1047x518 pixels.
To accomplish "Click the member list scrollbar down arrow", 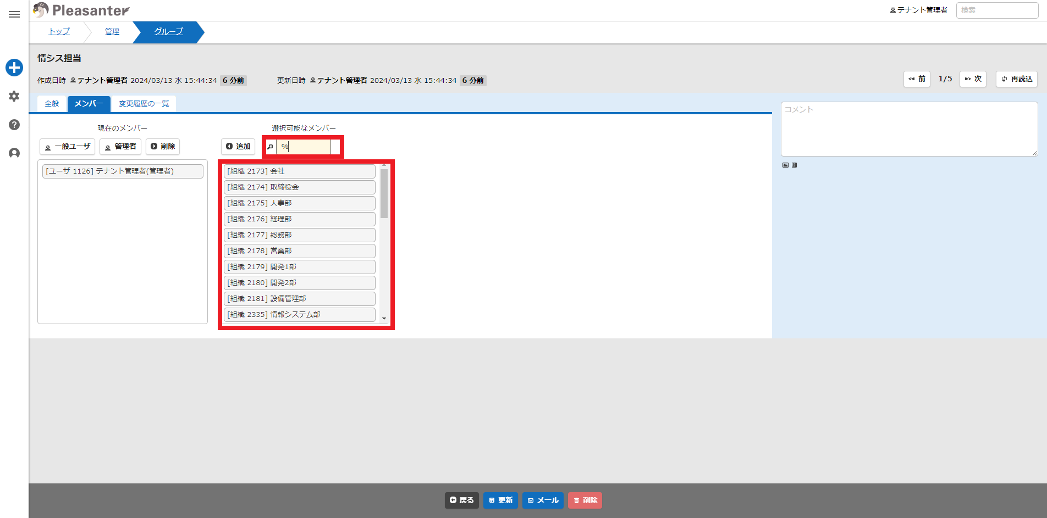I will point(384,319).
